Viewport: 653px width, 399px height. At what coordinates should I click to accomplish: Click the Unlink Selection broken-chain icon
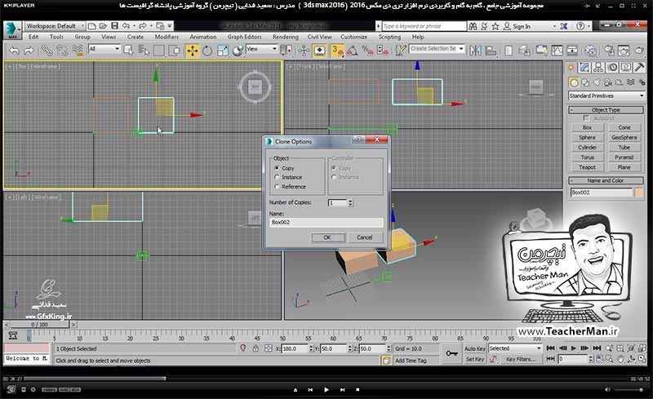[62, 51]
